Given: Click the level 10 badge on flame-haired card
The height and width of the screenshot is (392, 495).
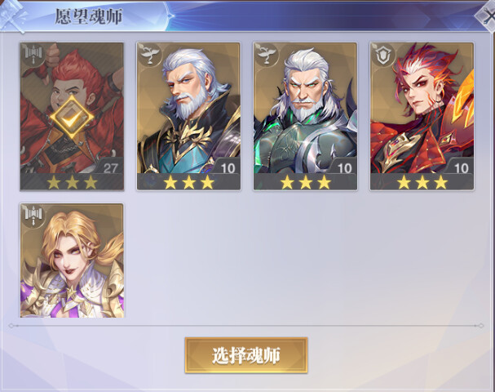Looking at the screenshot, I should click(x=461, y=168).
